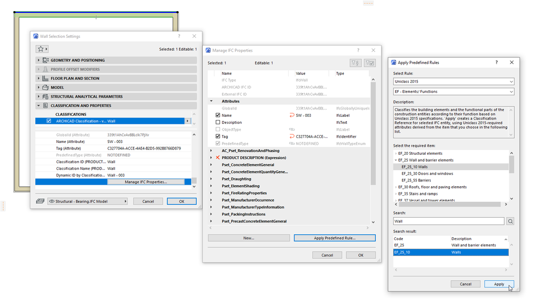
Task: Expand Pset_FireRatingProperties group
Action: click(211, 193)
